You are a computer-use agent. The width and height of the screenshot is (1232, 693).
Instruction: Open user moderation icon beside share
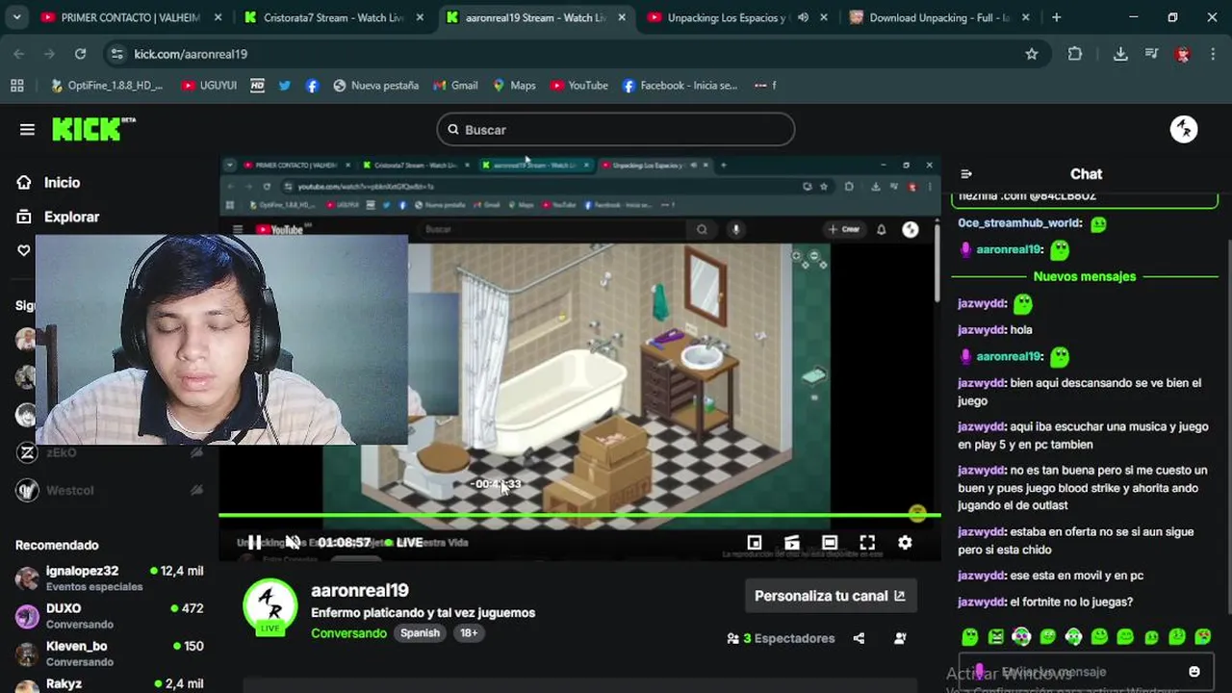900,638
